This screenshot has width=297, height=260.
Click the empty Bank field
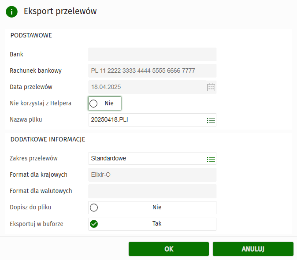[152, 55]
